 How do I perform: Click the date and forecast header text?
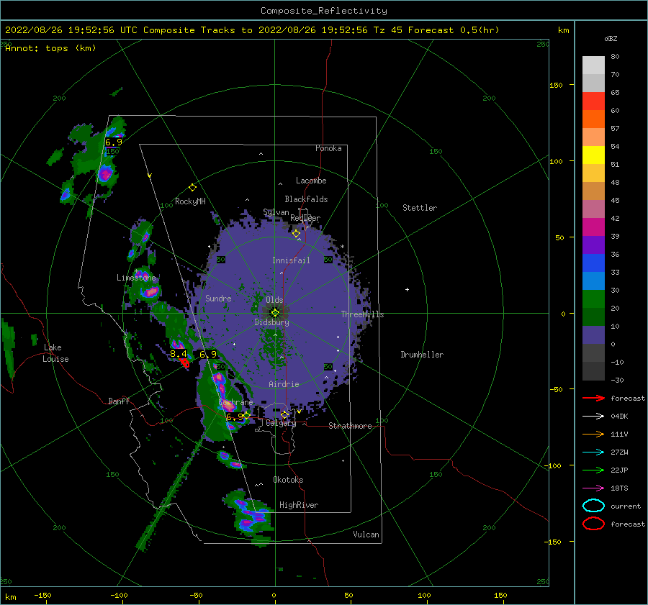tap(252, 30)
